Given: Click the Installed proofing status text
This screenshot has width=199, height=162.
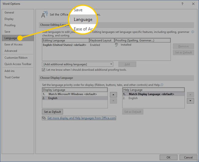Looking at the screenshot, I should coord(126,45).
